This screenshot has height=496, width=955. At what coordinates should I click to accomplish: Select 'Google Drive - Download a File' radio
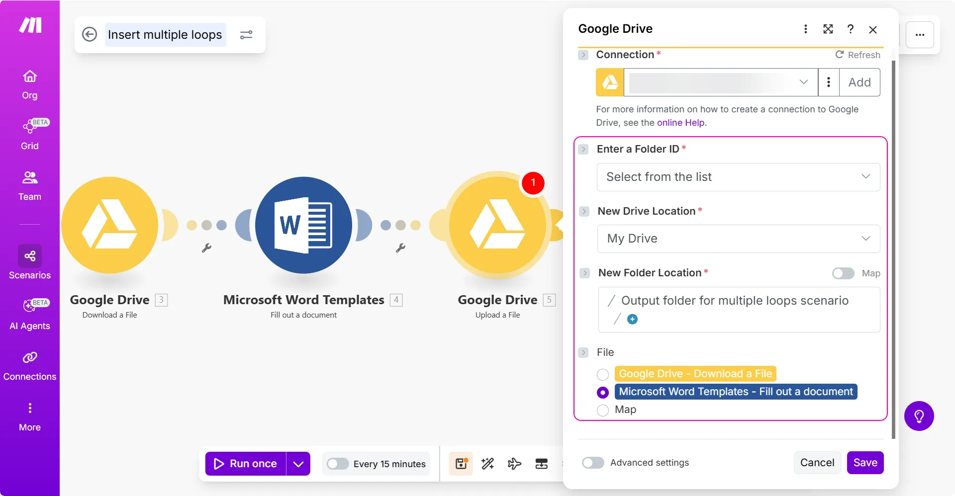coord(603,374)
